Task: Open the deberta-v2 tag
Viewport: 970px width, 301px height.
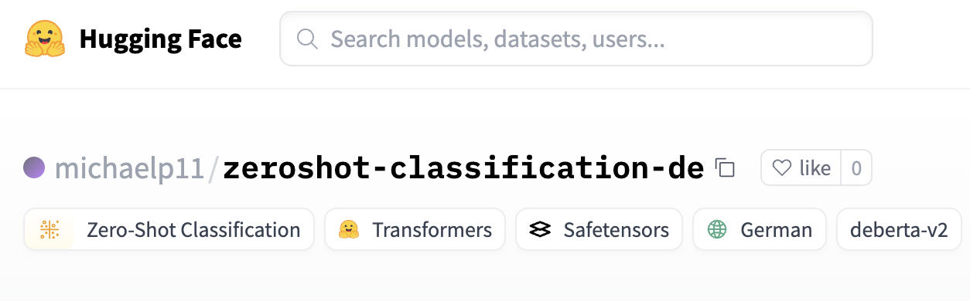Action: 899,229
